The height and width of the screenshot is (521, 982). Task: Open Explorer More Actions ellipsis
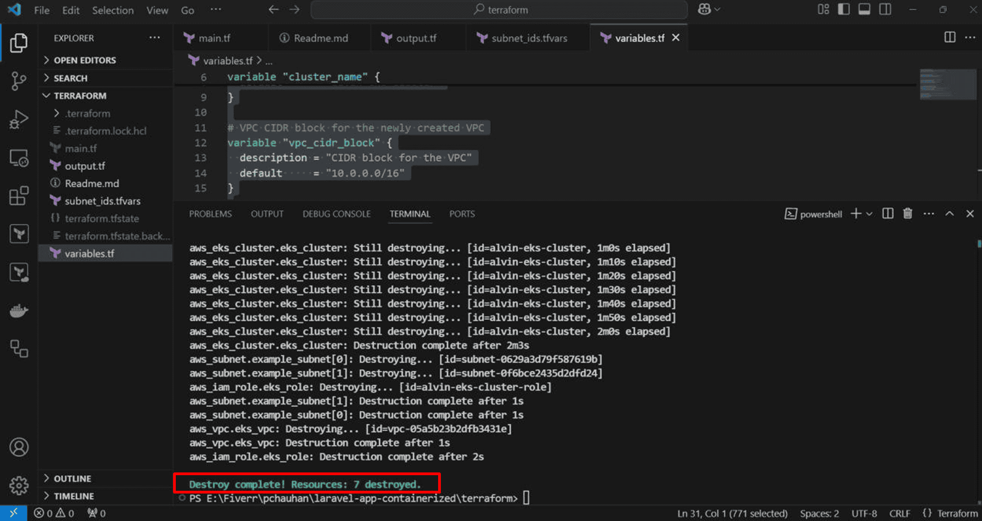[x=155, y=38]
